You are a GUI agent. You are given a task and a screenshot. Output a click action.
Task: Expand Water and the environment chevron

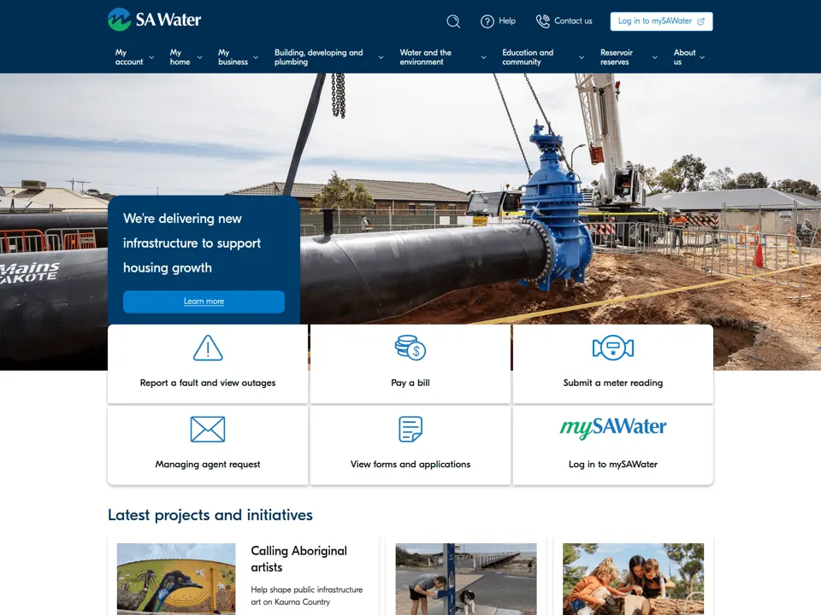coord(483,57)
